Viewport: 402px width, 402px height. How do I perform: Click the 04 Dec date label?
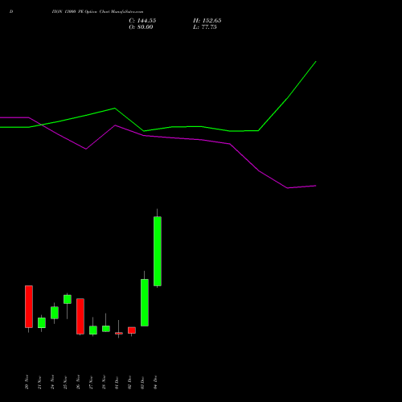pyautogui.click(x=155, y=382)
